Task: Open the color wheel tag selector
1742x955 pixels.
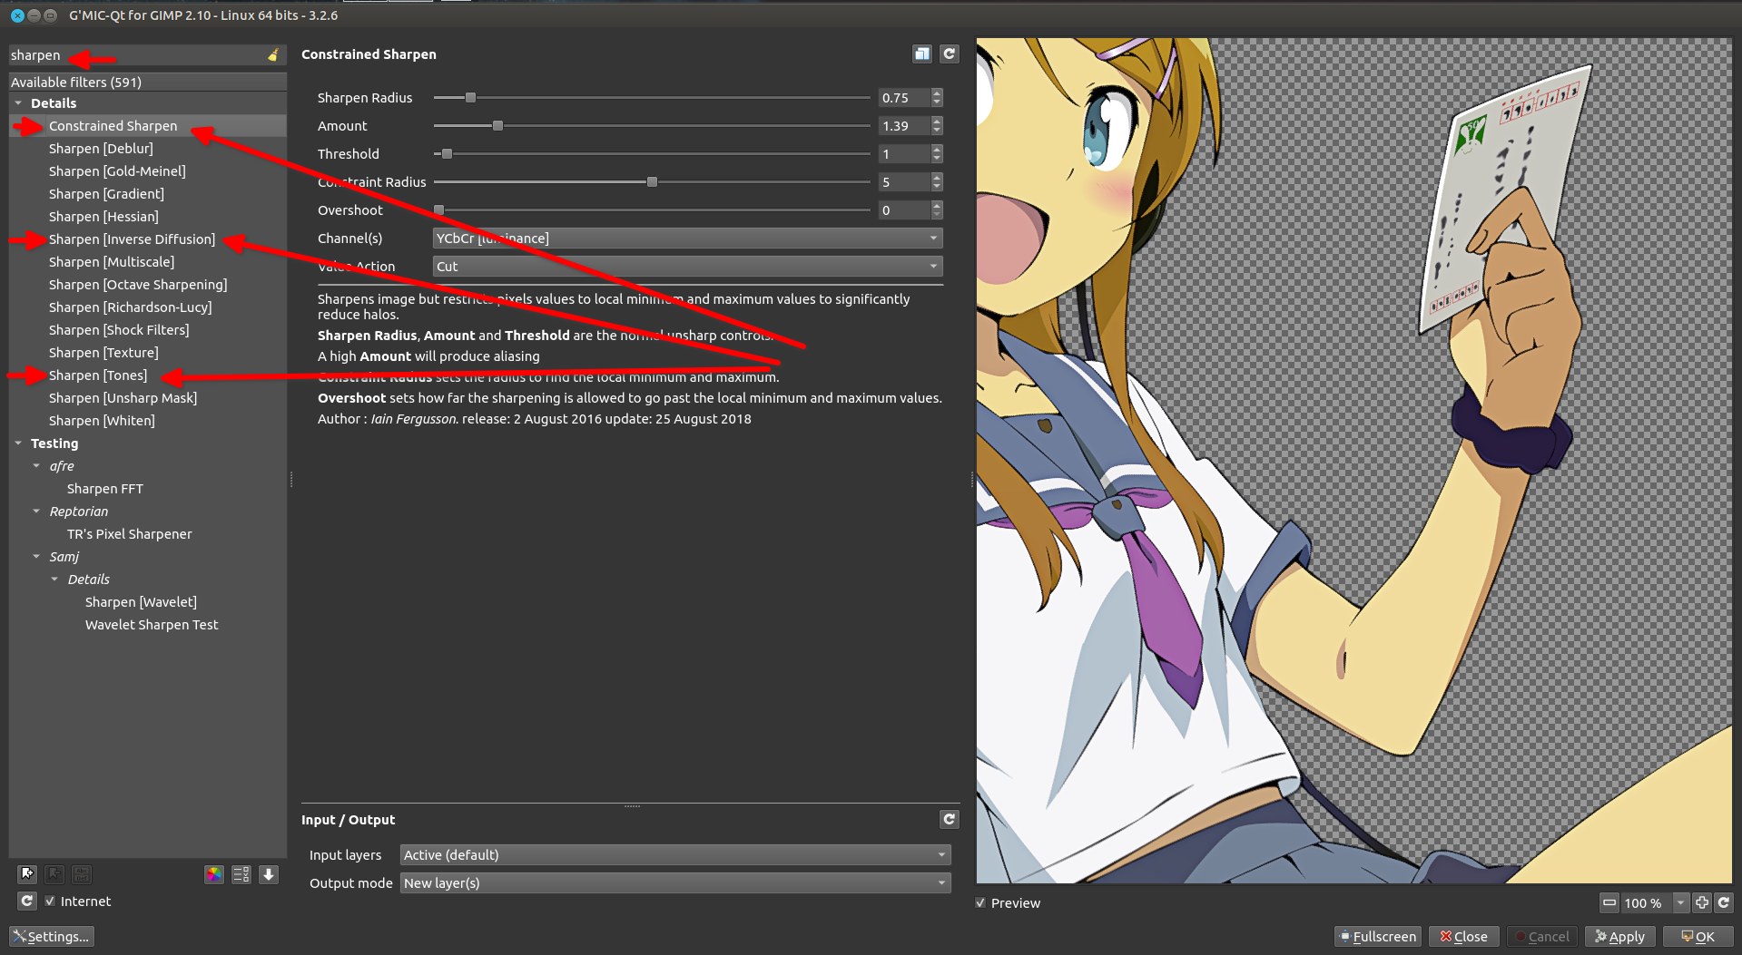Action: (x=214, y=874)
